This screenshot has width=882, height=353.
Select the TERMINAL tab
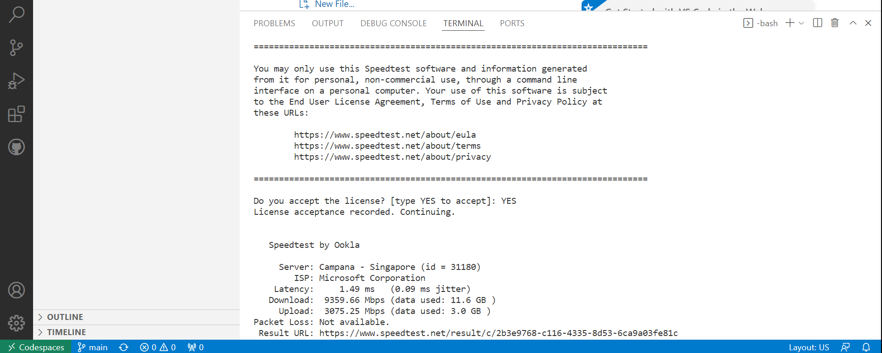pos(463,23)
